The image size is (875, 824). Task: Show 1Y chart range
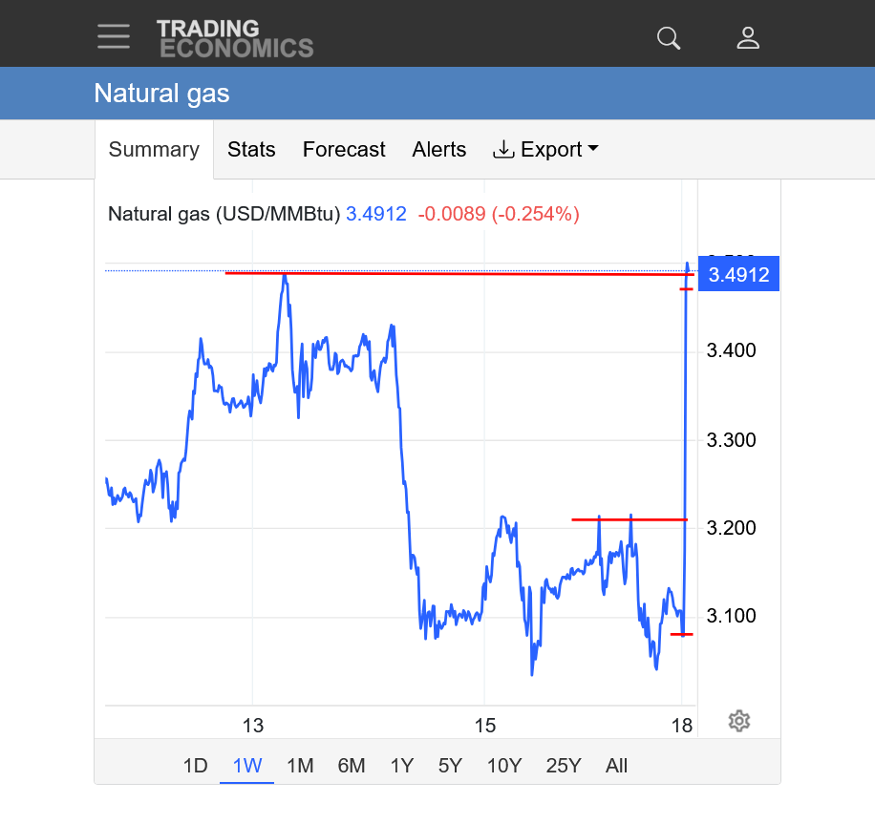pyautogui.click(x=402, y=766)
